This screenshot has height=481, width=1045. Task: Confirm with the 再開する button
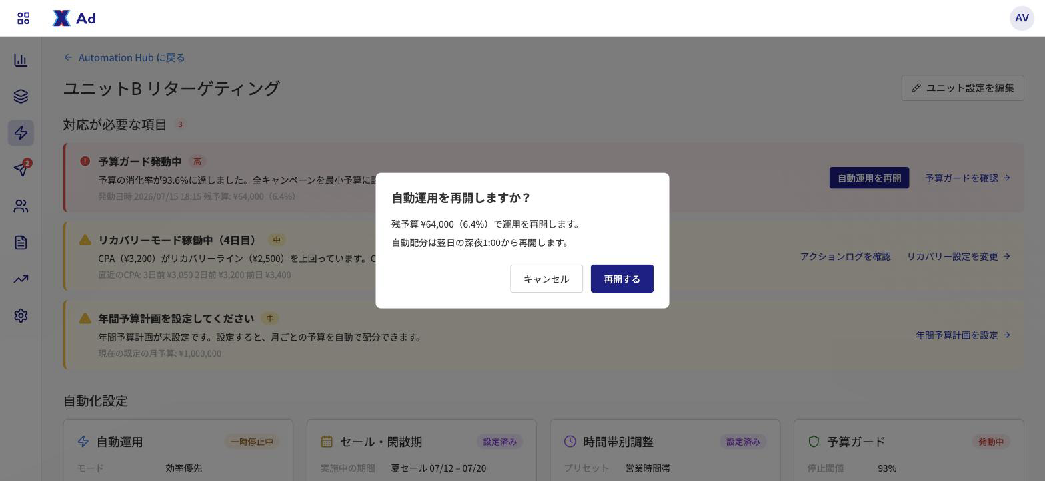[x=622, y=279]
